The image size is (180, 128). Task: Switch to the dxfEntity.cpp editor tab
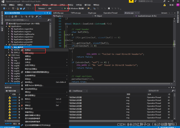click(x=59, y=13)
